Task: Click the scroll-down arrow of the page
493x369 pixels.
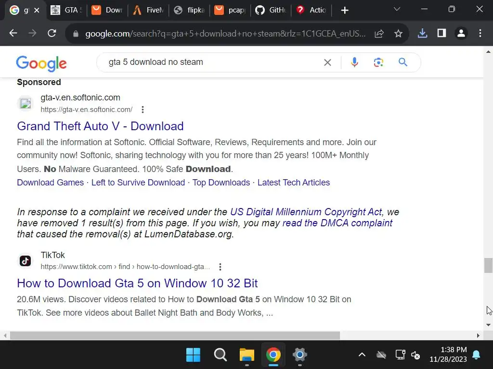Action: (488, 325)
